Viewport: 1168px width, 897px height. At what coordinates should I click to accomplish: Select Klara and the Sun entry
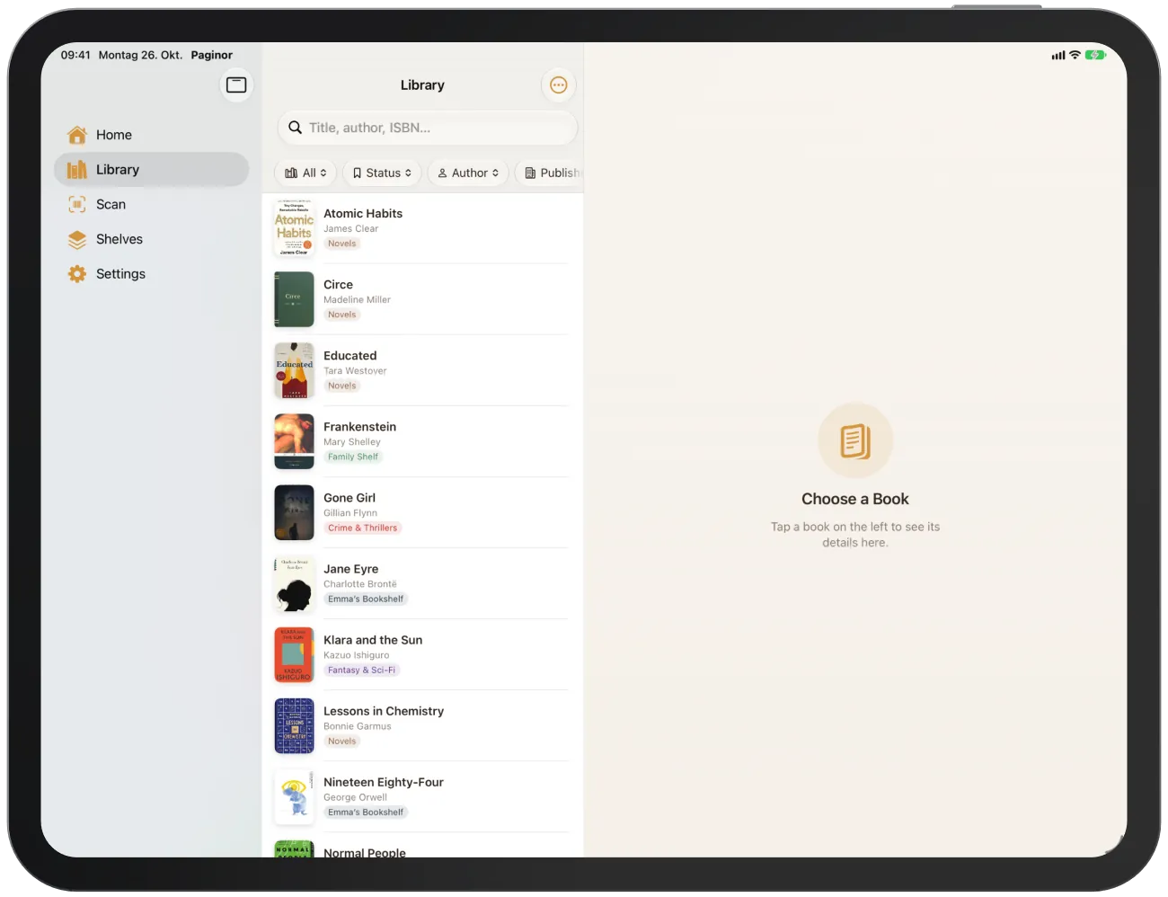[x=422, y=654]
